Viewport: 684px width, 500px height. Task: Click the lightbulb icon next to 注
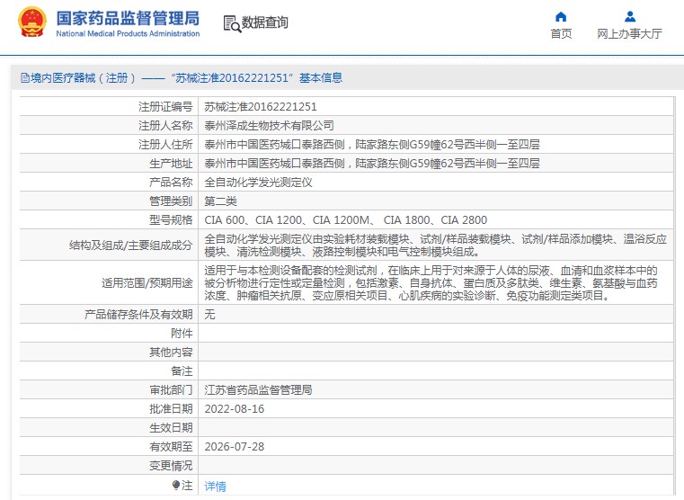click(x=176, y=485)
